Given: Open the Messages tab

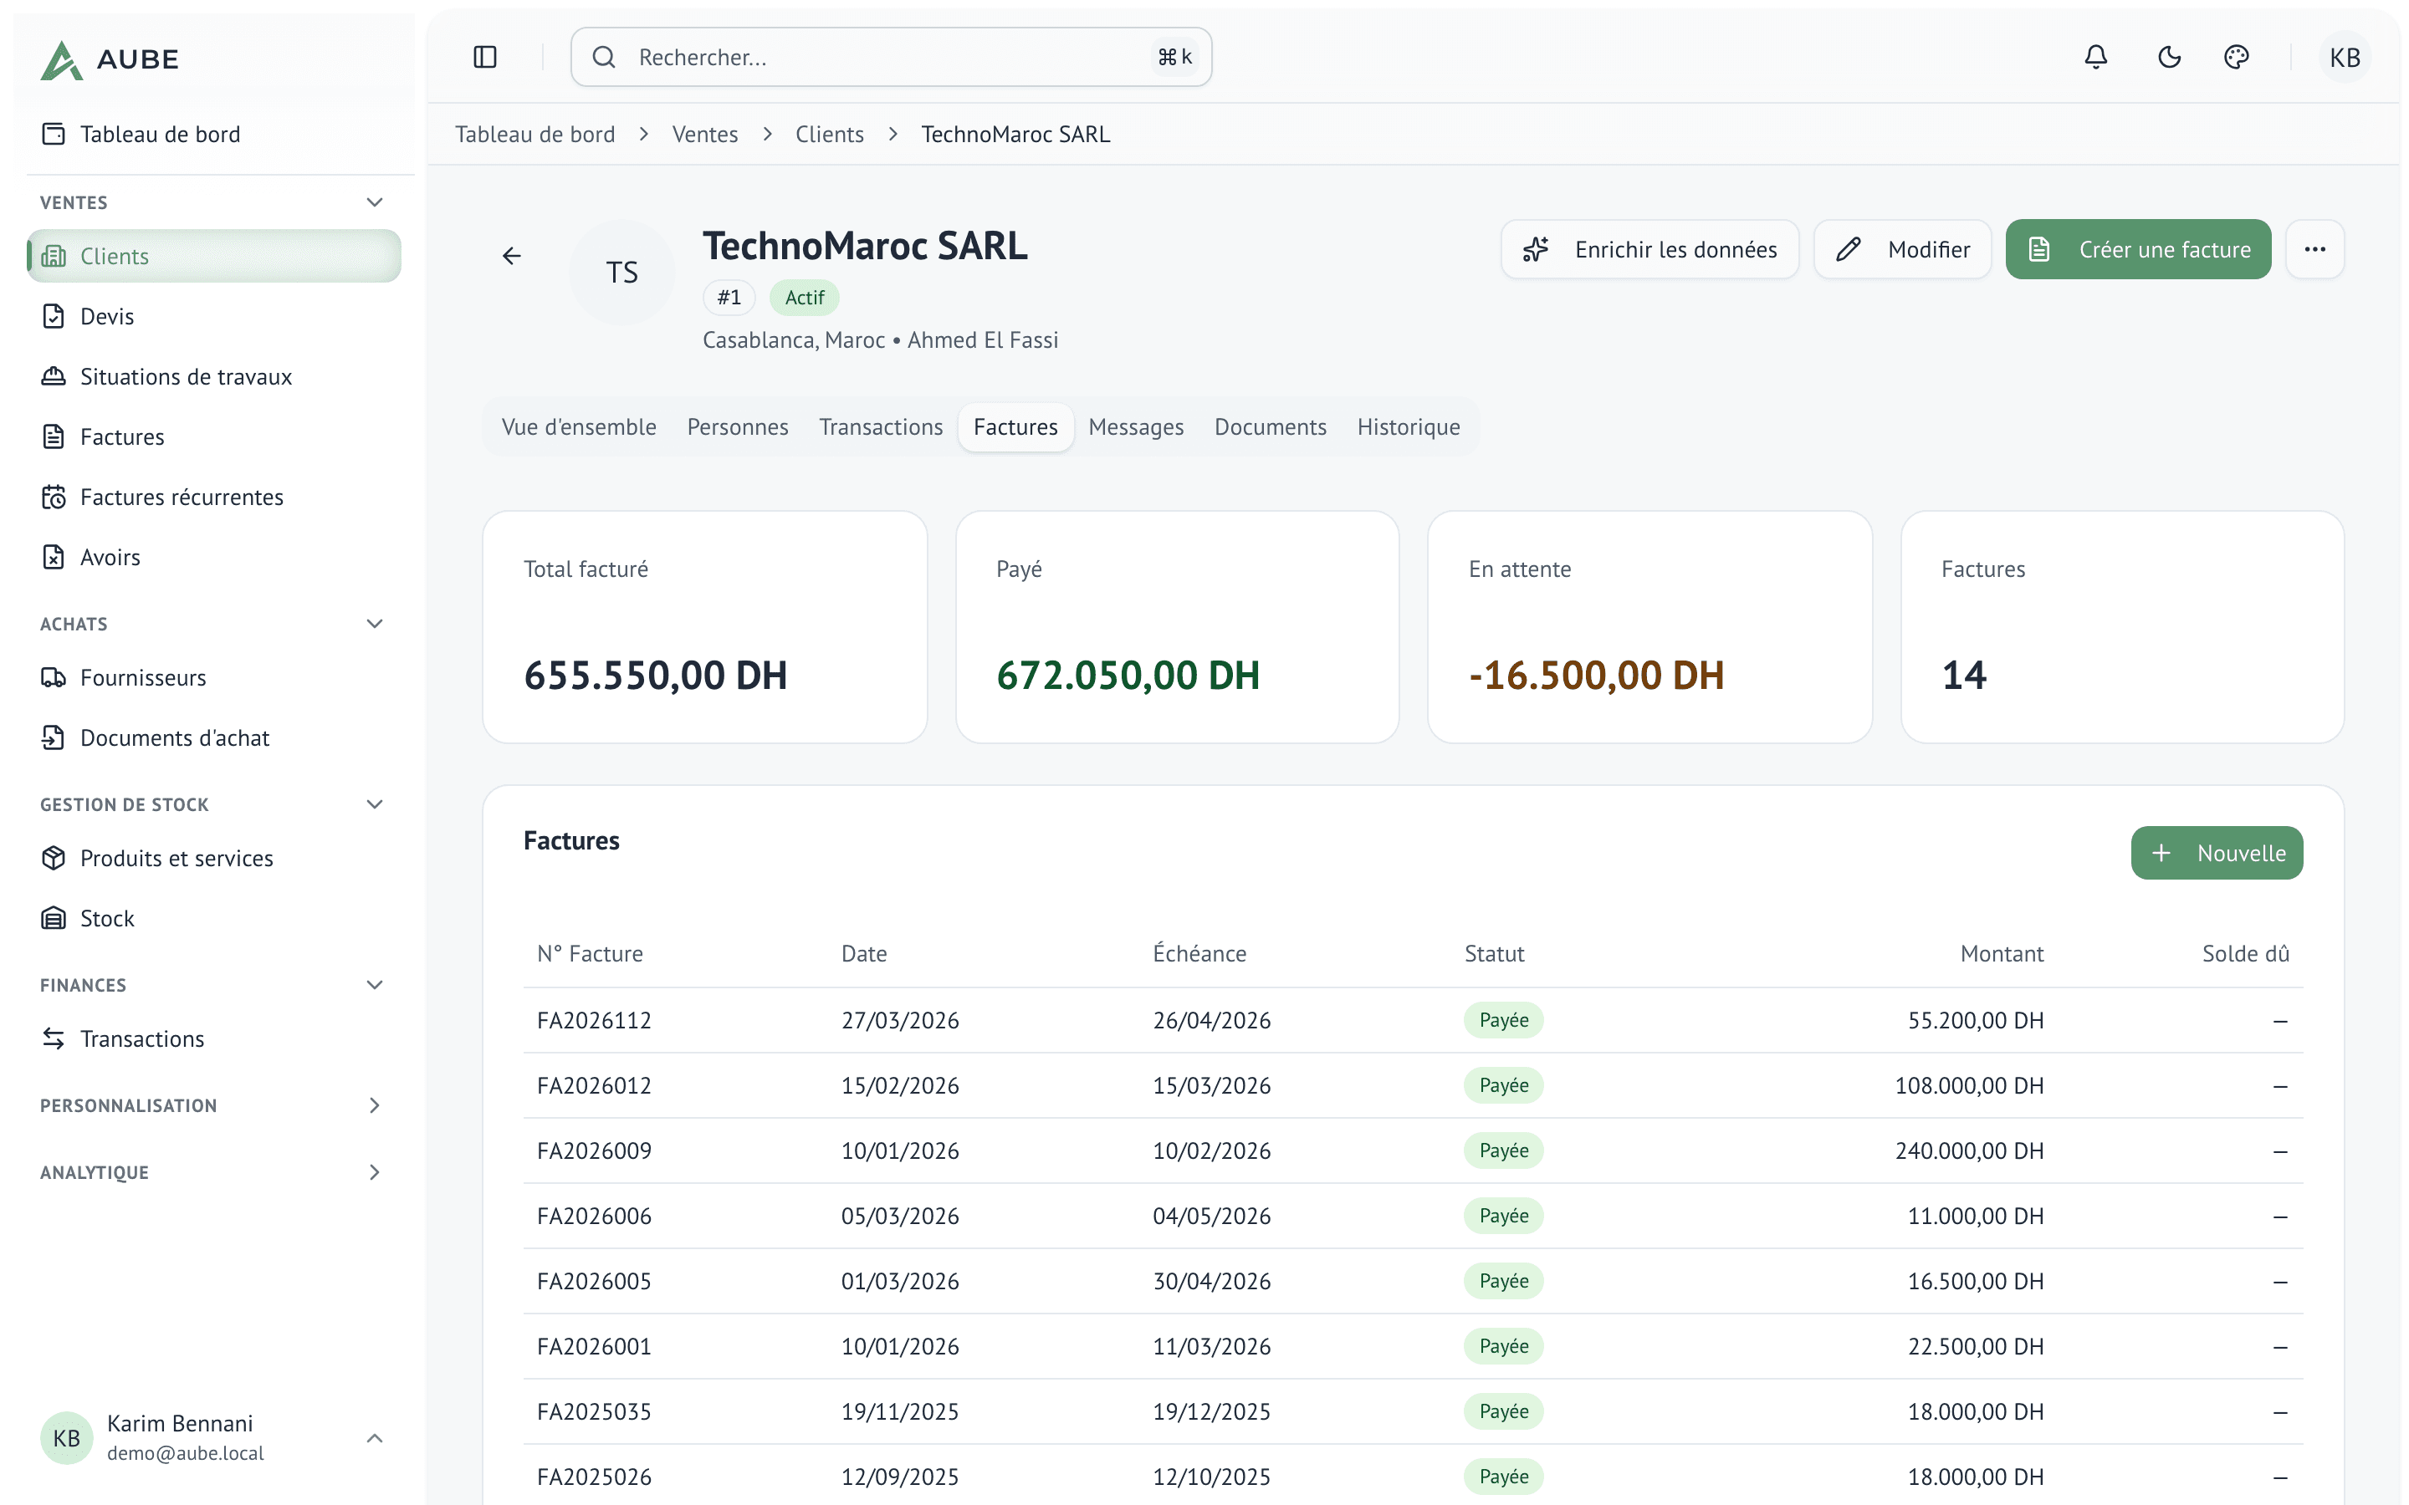Looking at the screenshot, I should click(1136, 427).
